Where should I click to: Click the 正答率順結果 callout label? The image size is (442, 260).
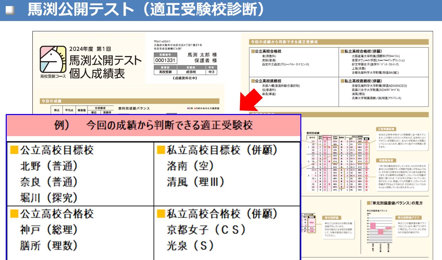click(387, 129)
